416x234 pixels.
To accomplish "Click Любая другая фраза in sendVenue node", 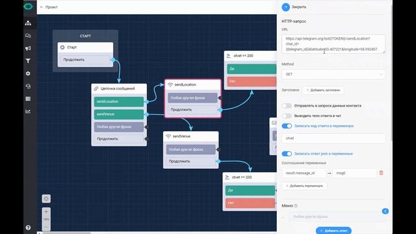I will tap(190, 149).
